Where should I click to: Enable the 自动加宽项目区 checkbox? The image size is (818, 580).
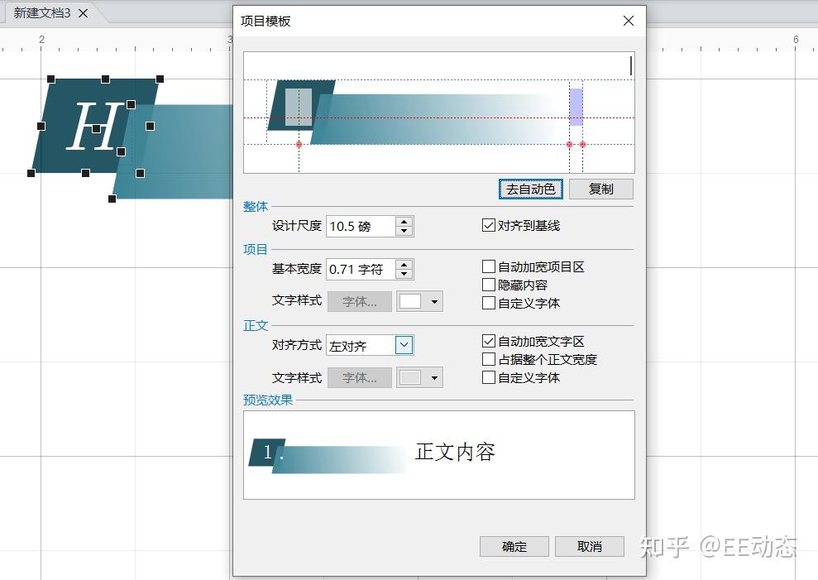(488, 266)
